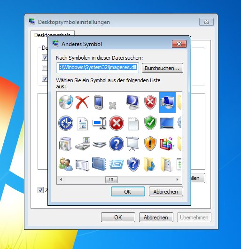Choose the orange warning shield icon
This screenshot has width=241, height=249.
pyautogui.click(x=150, y=143)
